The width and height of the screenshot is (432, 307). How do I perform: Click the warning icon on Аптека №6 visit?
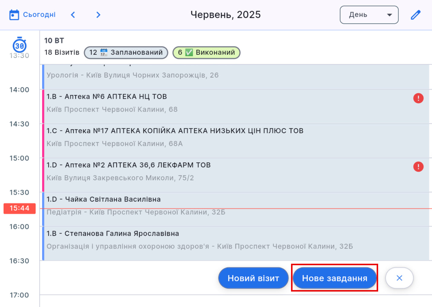[418, 98]
